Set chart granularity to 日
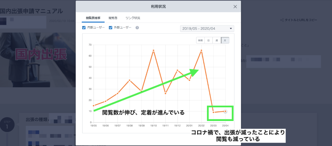The width and height of the screenshot is (332, 146). coord(208,40)
